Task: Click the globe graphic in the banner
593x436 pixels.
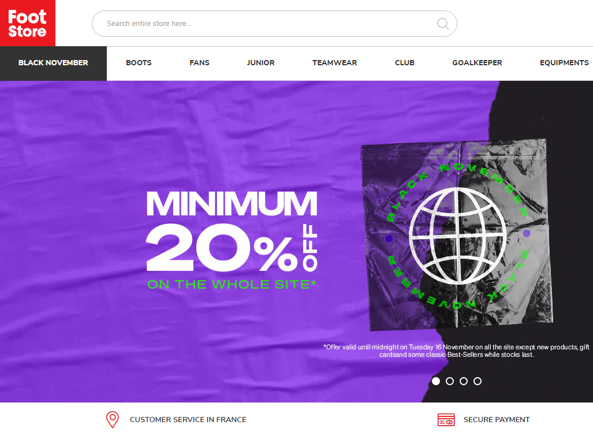Action: pos(458,236)
